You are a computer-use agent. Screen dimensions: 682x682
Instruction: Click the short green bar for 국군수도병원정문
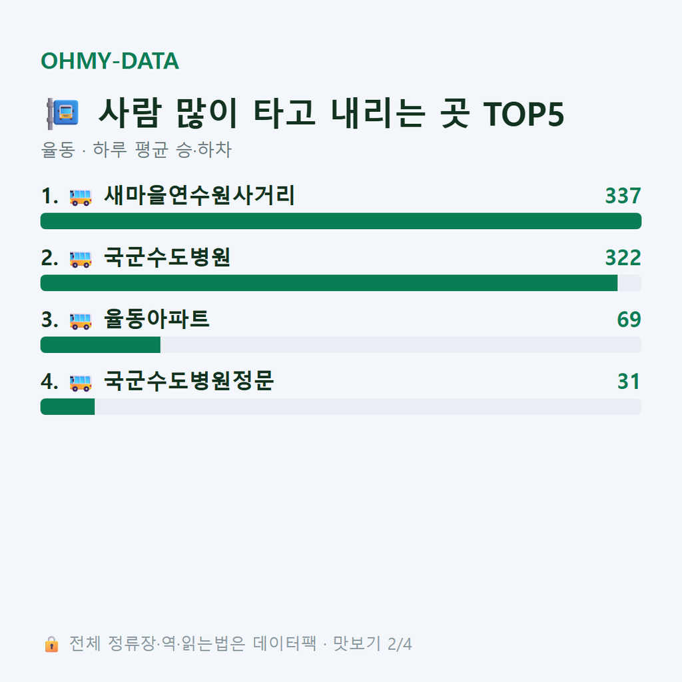(67, 407)
